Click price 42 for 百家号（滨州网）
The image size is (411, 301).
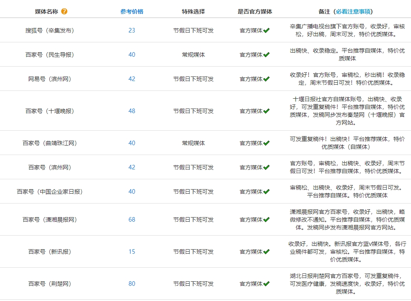click(132, 167)
